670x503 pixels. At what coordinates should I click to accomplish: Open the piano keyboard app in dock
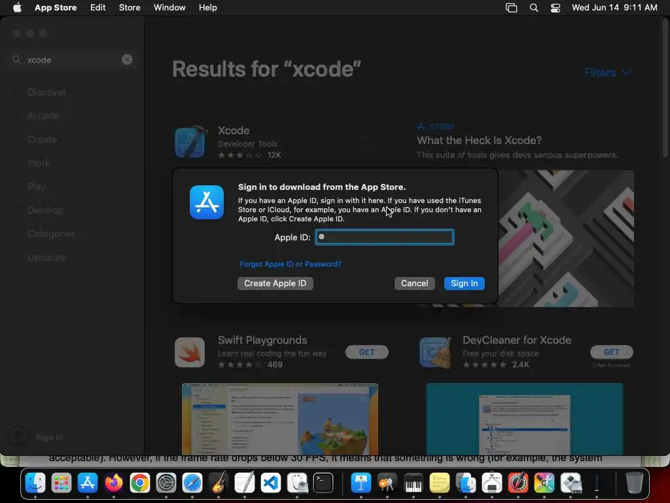click(x=414, y=483)
